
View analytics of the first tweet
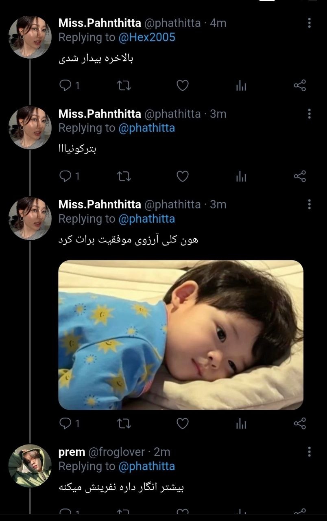pyautogui.click(x=241, y=85)
